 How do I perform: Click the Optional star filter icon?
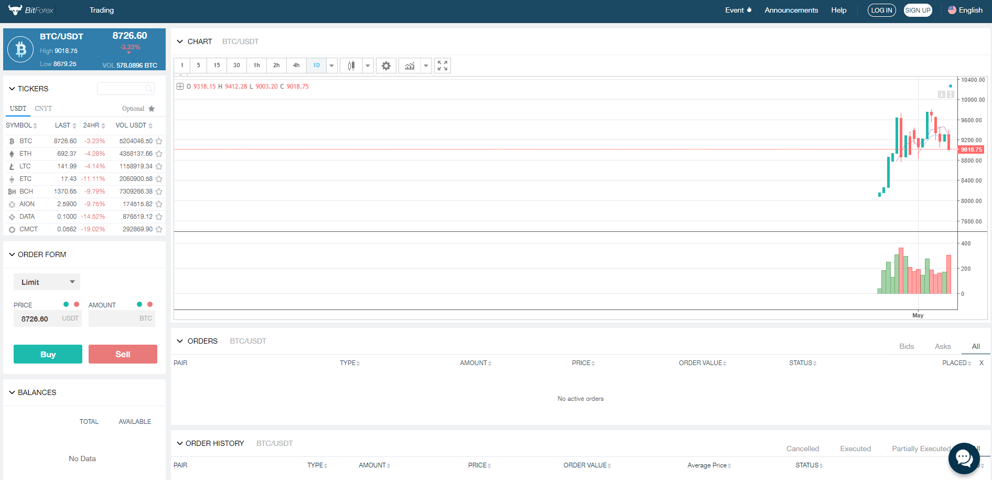[152, 109]
